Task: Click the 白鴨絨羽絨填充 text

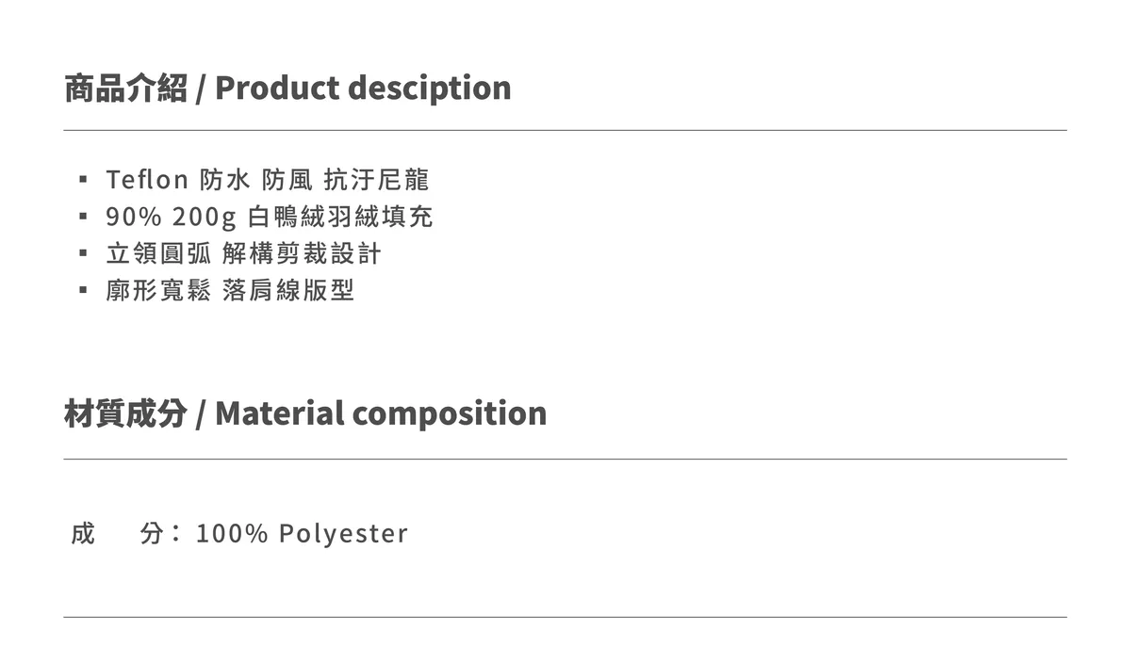Action: click(340, 217)
